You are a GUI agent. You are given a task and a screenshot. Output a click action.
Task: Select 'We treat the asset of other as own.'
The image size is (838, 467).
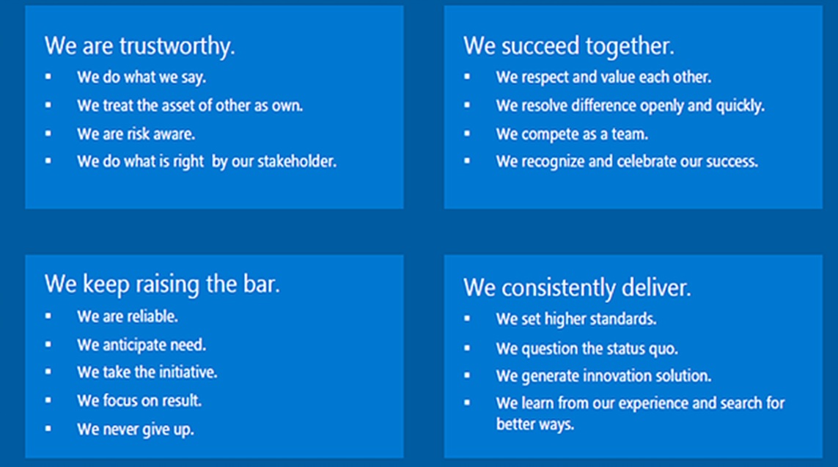coord(190,106)
